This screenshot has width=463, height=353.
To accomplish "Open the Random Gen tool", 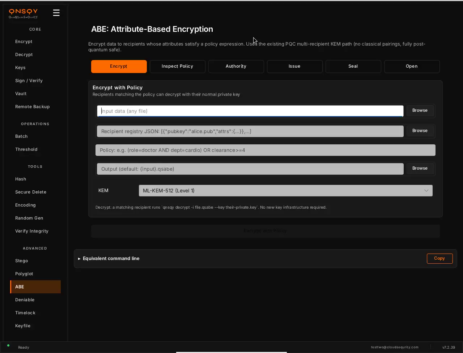I will point(35,218).
